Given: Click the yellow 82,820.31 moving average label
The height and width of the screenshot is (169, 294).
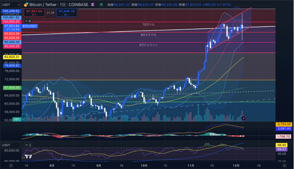Looking at the screenshot, I should 12,57.
